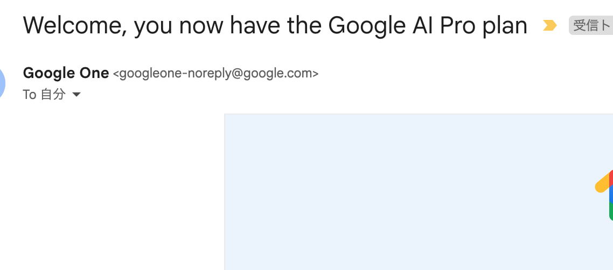Click the yellow importance marker arrow
The image size is (613, 270).
pos(549,25)
